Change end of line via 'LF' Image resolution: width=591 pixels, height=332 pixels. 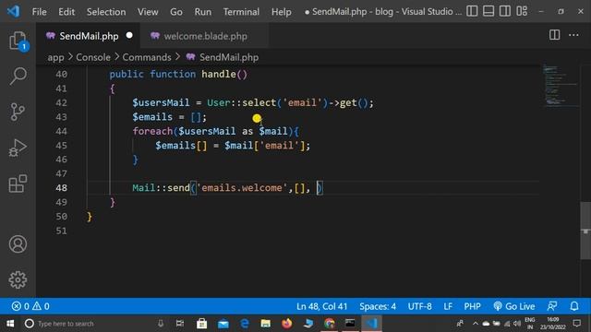click(448, 306)
